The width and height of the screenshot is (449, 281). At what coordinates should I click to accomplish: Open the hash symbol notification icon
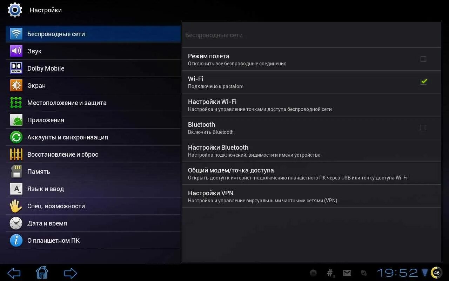point(330,273)
